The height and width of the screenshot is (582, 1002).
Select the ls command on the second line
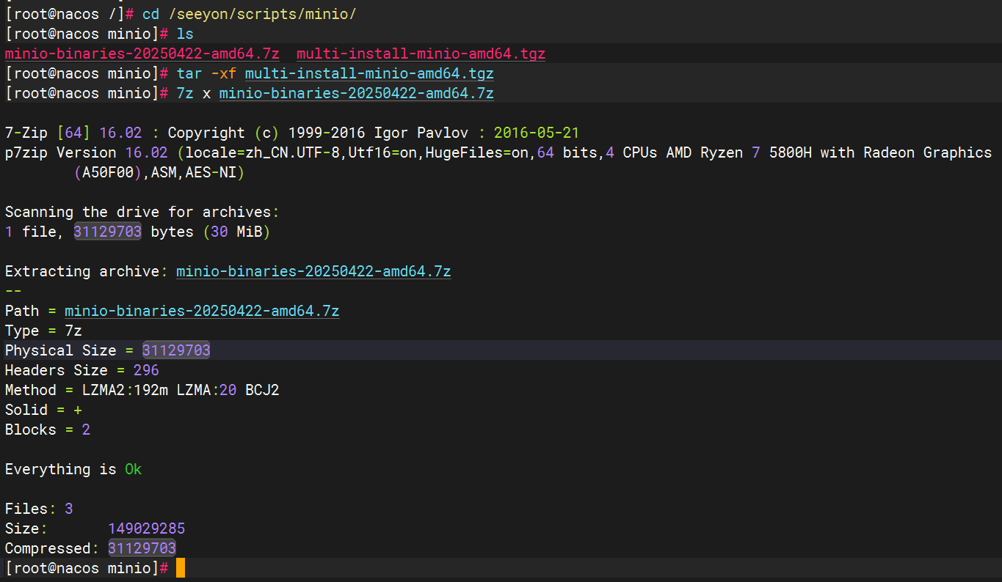pos(184,34)
